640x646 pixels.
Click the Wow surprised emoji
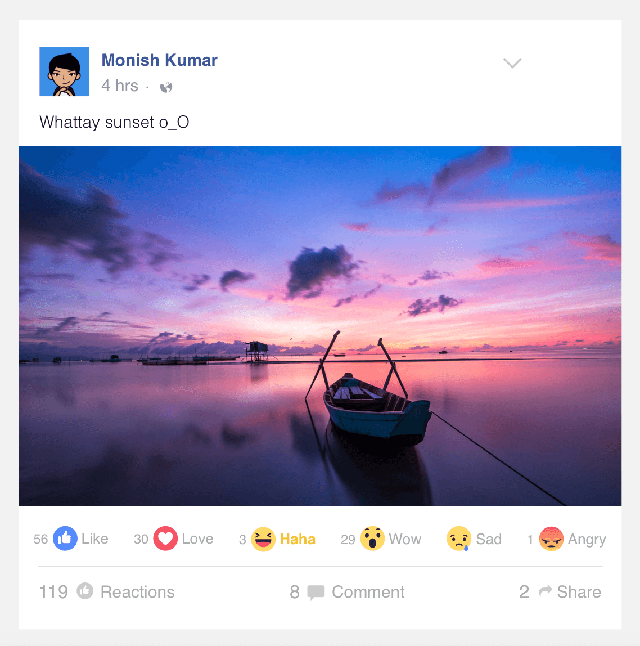372,539
